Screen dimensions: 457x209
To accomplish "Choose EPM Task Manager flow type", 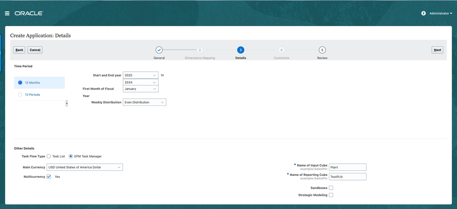I will pyautogui.click(x=71, y=156).
